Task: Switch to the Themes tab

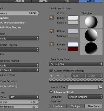Action: [x=43, y=1]
